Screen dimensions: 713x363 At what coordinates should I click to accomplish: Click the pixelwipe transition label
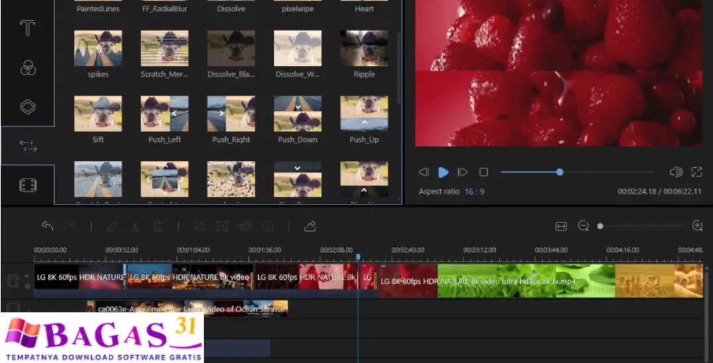point(298,9)
